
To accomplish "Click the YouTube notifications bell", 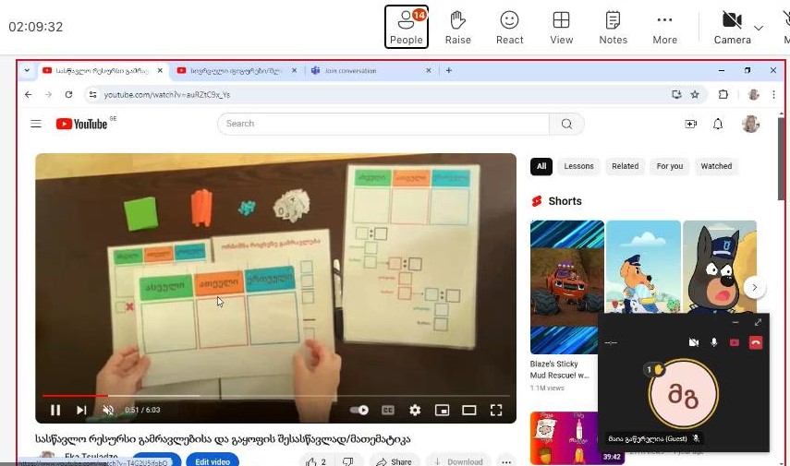I will coord(717,124).
